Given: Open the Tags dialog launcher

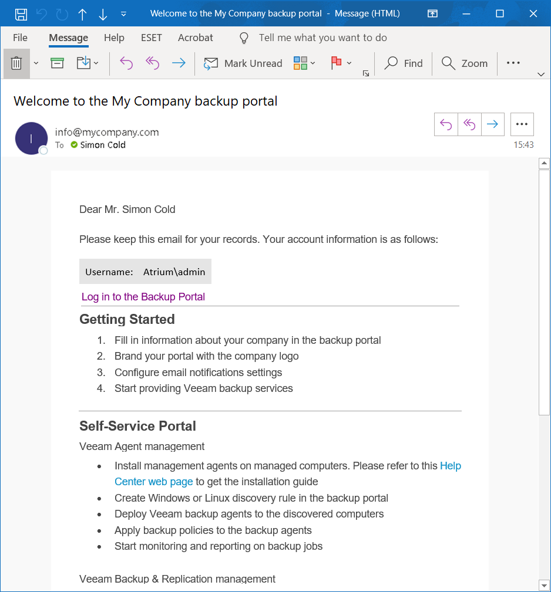Looking at the screenshot, I should (x=365, y=73).
